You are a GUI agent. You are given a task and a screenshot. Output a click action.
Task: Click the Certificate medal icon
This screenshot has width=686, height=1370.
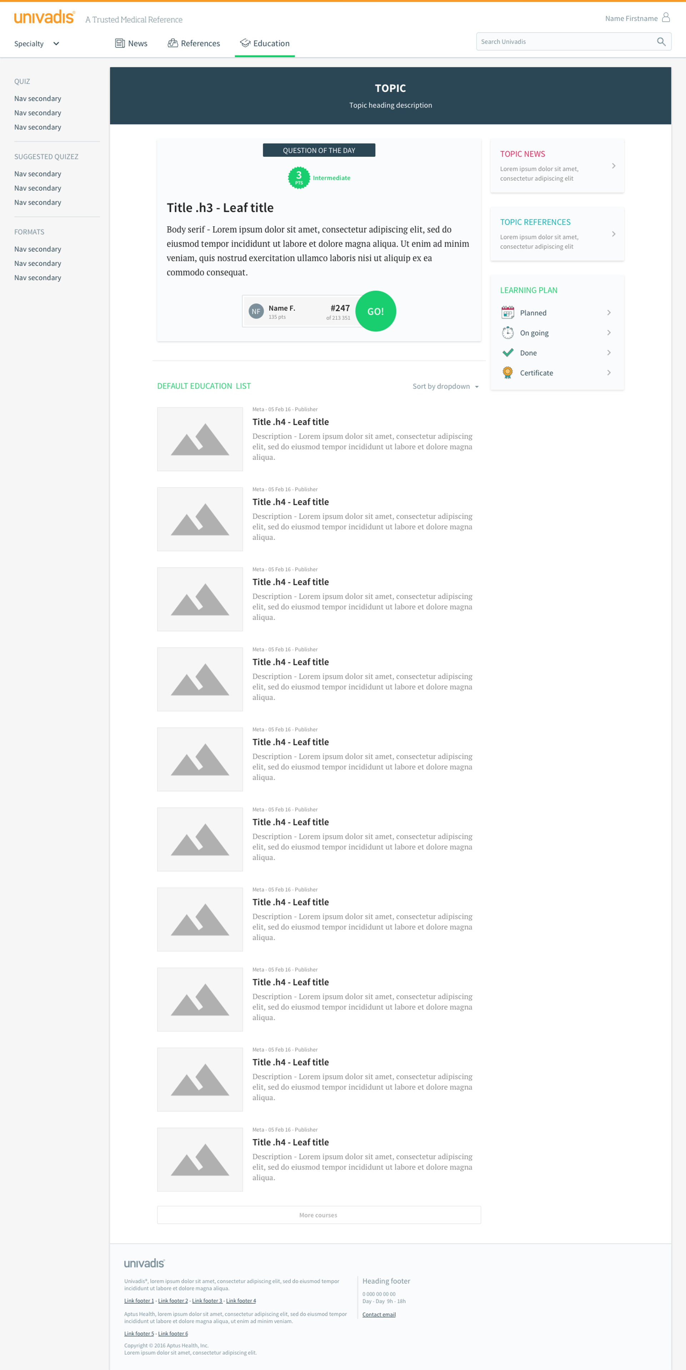pyautogui.click(x=507, y=372)
